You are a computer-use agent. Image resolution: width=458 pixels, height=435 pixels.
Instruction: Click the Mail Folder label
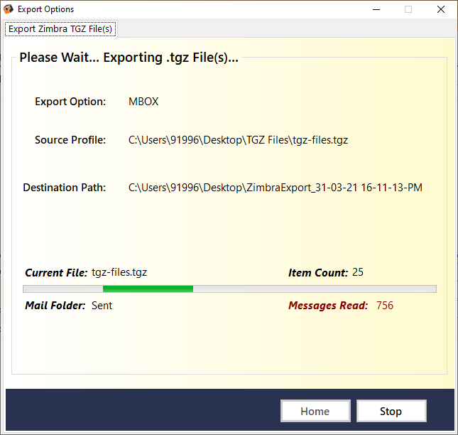pos(55,306)
